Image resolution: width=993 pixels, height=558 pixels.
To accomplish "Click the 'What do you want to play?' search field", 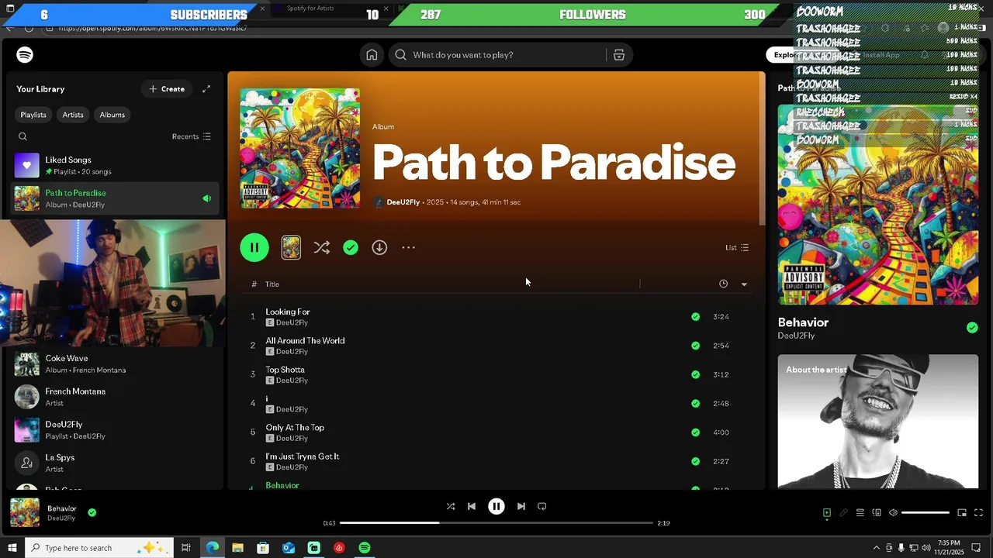I will click(496, 55).
